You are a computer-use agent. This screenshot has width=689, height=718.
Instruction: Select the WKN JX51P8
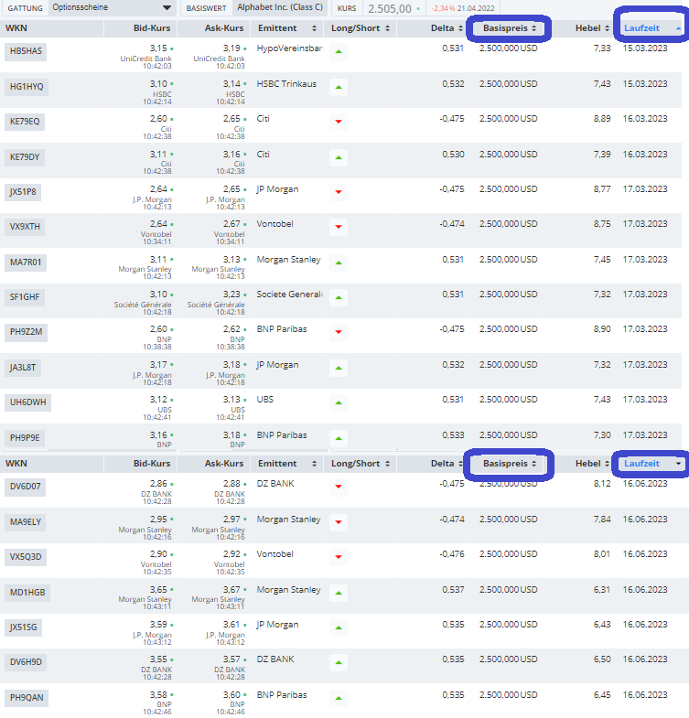click(x=23, y=192)
